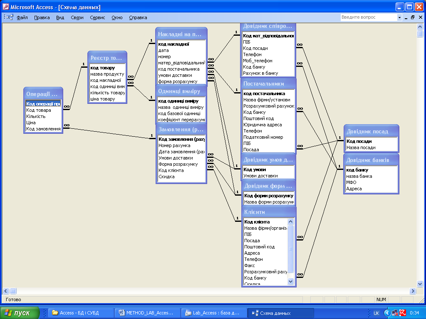This screenshot has height=319, width=426.
Task: Click the UK language indicator in tray
Action: pyautogui.click(x=376, y=313)
